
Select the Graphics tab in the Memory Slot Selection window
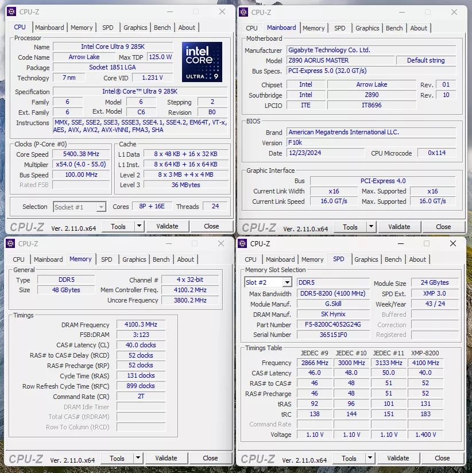pyautogui.click(x=366, y=259)
